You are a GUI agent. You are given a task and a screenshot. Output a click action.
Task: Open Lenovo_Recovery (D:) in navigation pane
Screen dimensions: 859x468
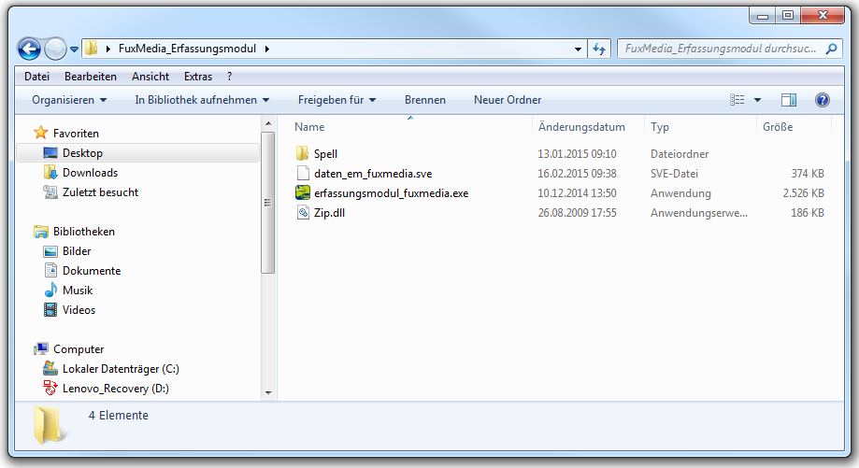click(x=116, y=388)
